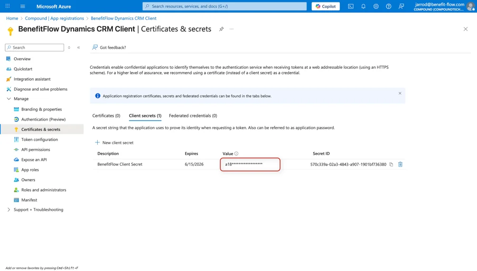Click the plus icon for New client secret
Viewport: 477px width, 271px height.
coord(97,142)
